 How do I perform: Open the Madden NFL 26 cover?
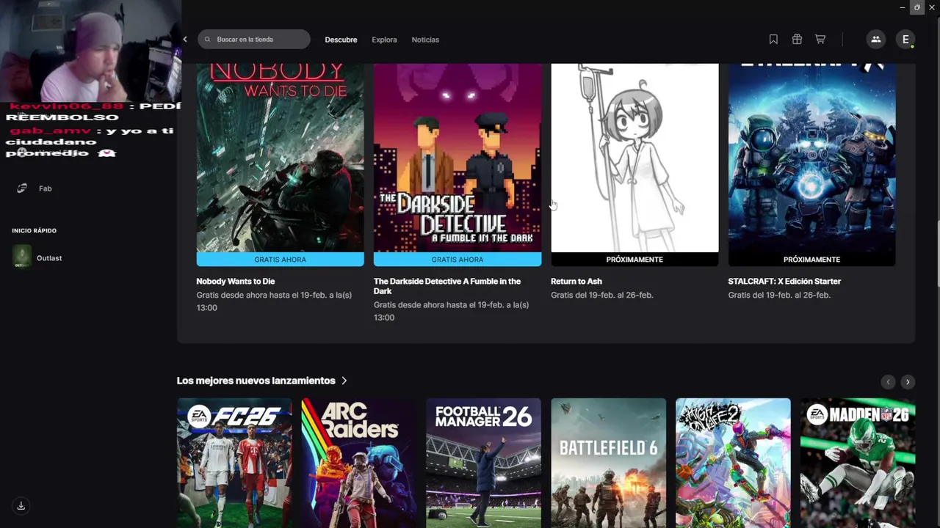(x=858, y=463)
